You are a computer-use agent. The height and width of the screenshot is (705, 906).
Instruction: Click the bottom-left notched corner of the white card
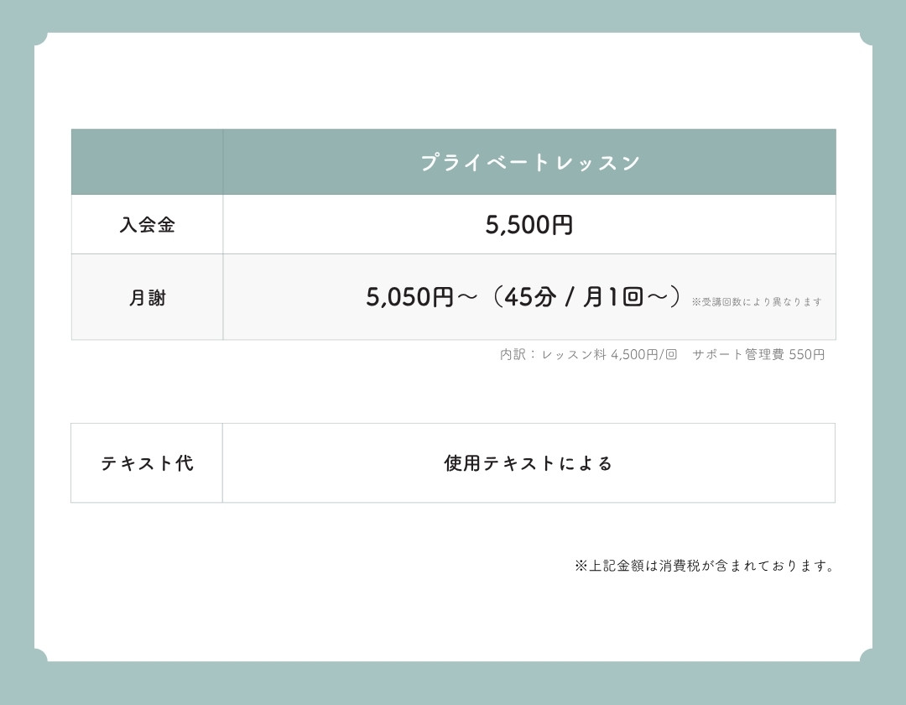(40, 655)
